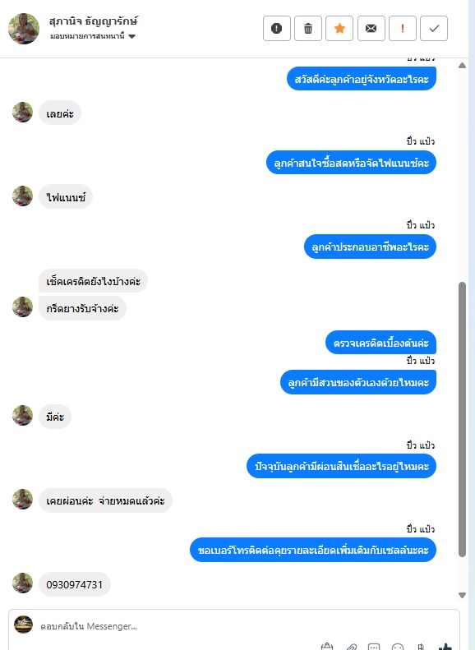The width and height of the screenshot is (475, 650).
Task: Open emoji picker smiley icon
Action: coord(398,647)
